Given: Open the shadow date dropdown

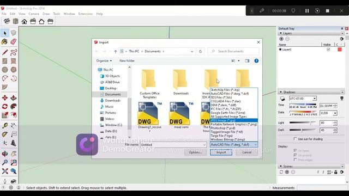Looking at the screenshot, I should [335, 113].
